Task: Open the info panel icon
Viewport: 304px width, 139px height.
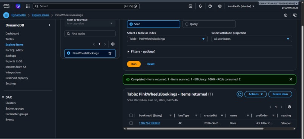Action: coord(286,15)
